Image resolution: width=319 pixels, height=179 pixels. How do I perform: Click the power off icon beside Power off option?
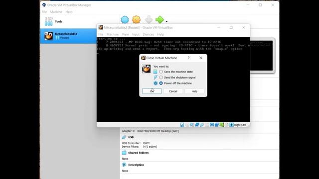[156, 83]
